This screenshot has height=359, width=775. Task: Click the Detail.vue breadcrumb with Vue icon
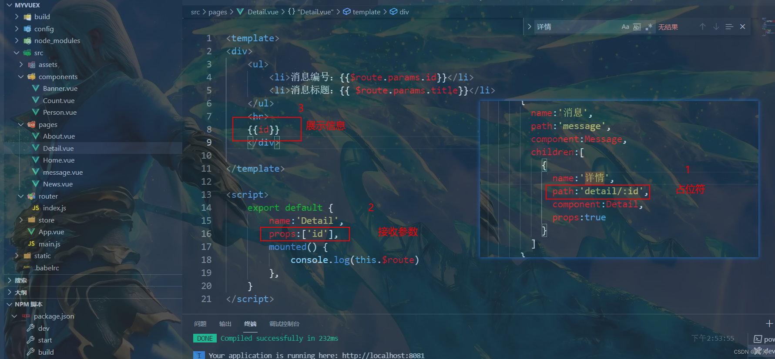(258, 12)
